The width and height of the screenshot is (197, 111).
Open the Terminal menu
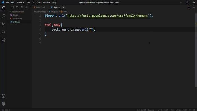46,2
